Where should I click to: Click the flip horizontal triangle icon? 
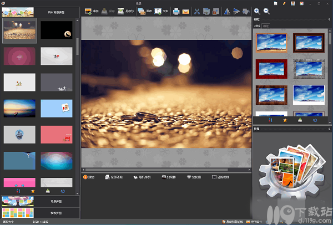pyautogui.click(x=227, y=12)
